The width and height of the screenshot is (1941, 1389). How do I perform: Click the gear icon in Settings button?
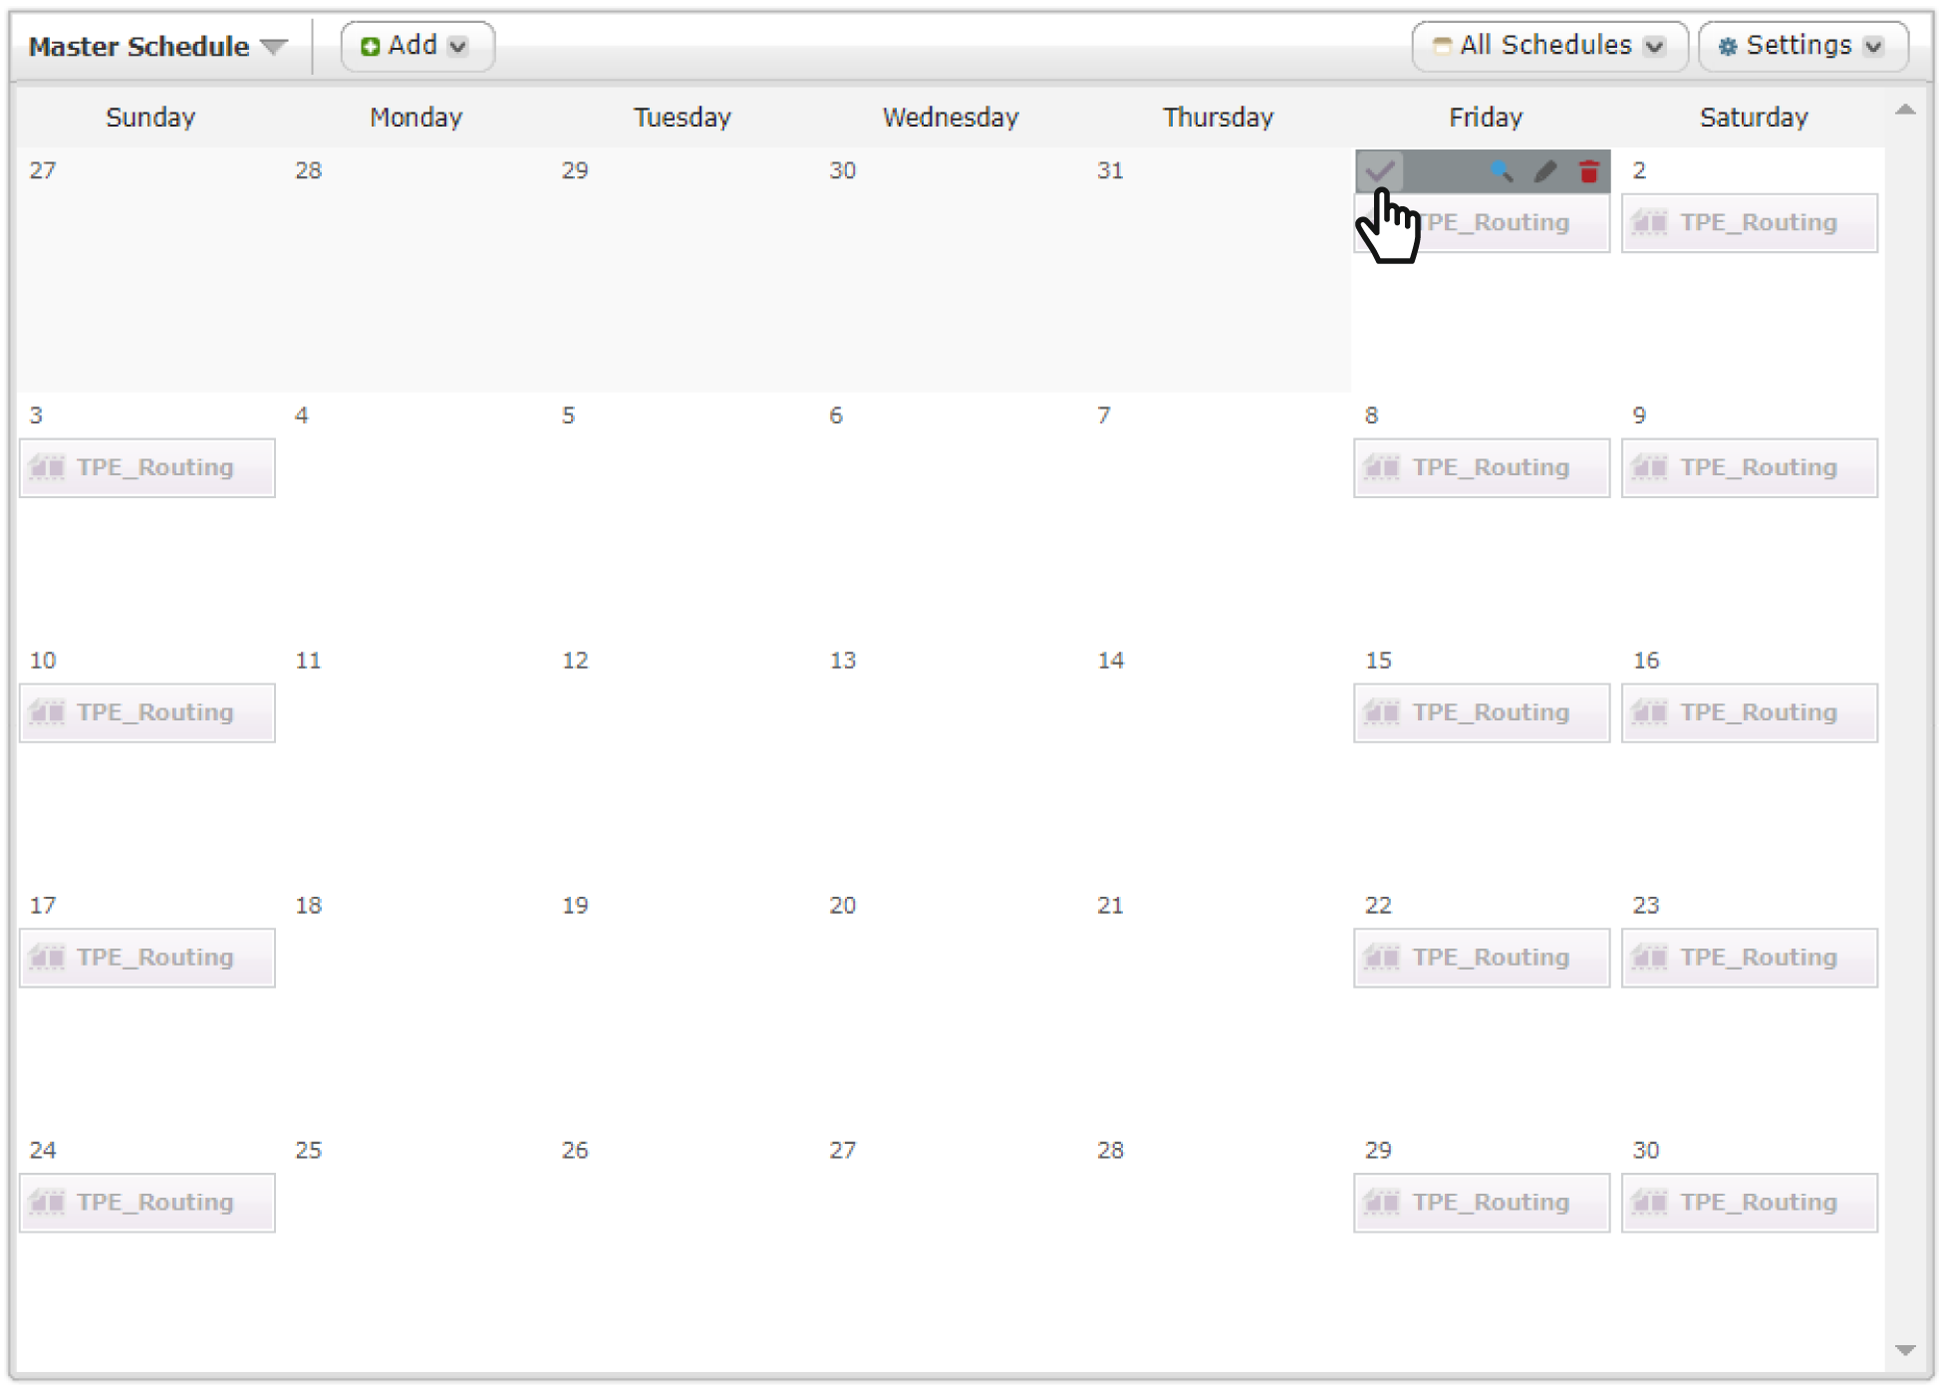1728,47
